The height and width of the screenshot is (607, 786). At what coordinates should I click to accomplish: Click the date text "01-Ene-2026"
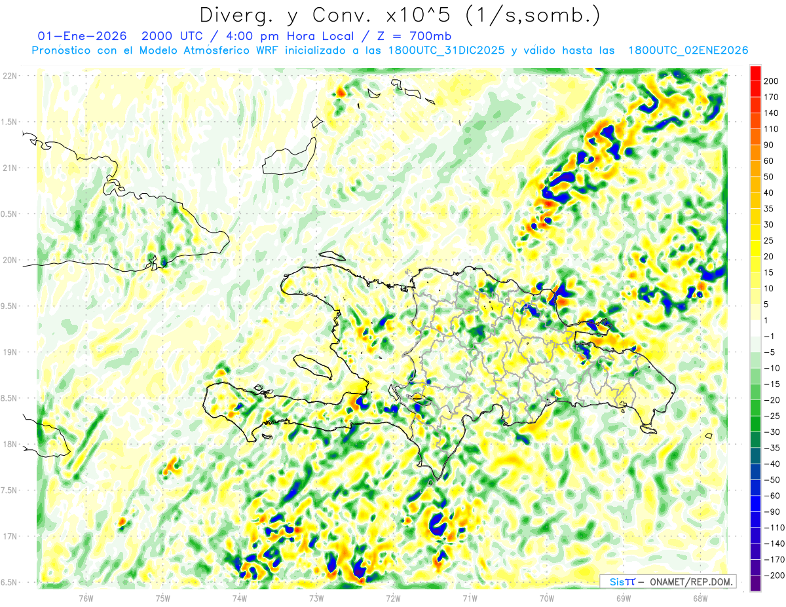(x=82, y=35)
